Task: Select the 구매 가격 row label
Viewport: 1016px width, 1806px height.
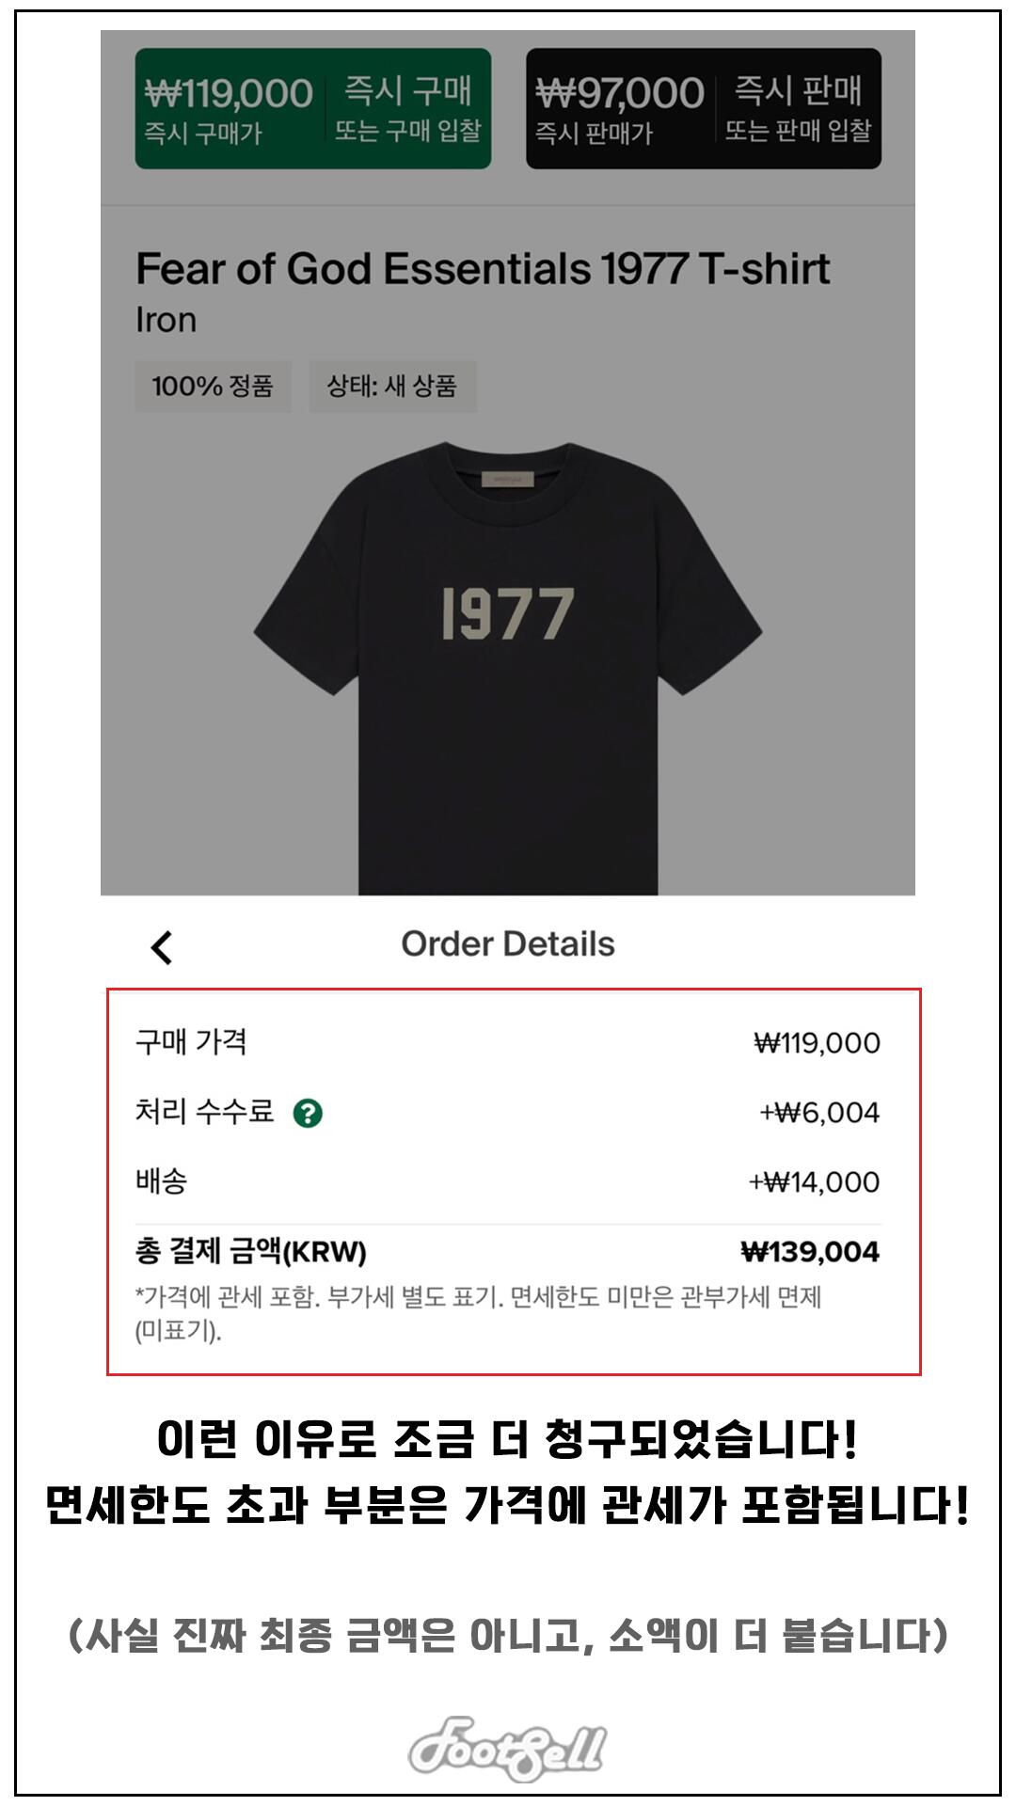Action: click(191, 1042)
